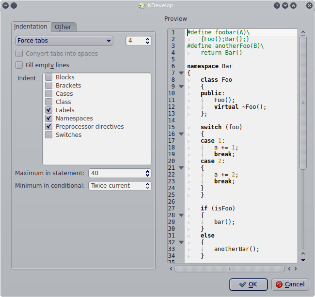The height and width of the screenshot is (297, 315).
Task: Collapse class fold marker at line 9
Action: 181,87
